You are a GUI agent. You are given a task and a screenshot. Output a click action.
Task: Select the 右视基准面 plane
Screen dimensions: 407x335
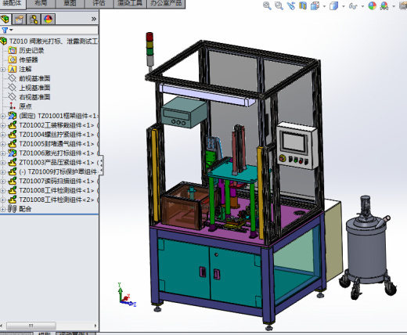point(34,97)
